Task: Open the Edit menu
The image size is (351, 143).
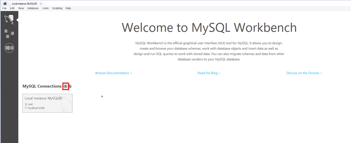Action: (x=12, y=8)
